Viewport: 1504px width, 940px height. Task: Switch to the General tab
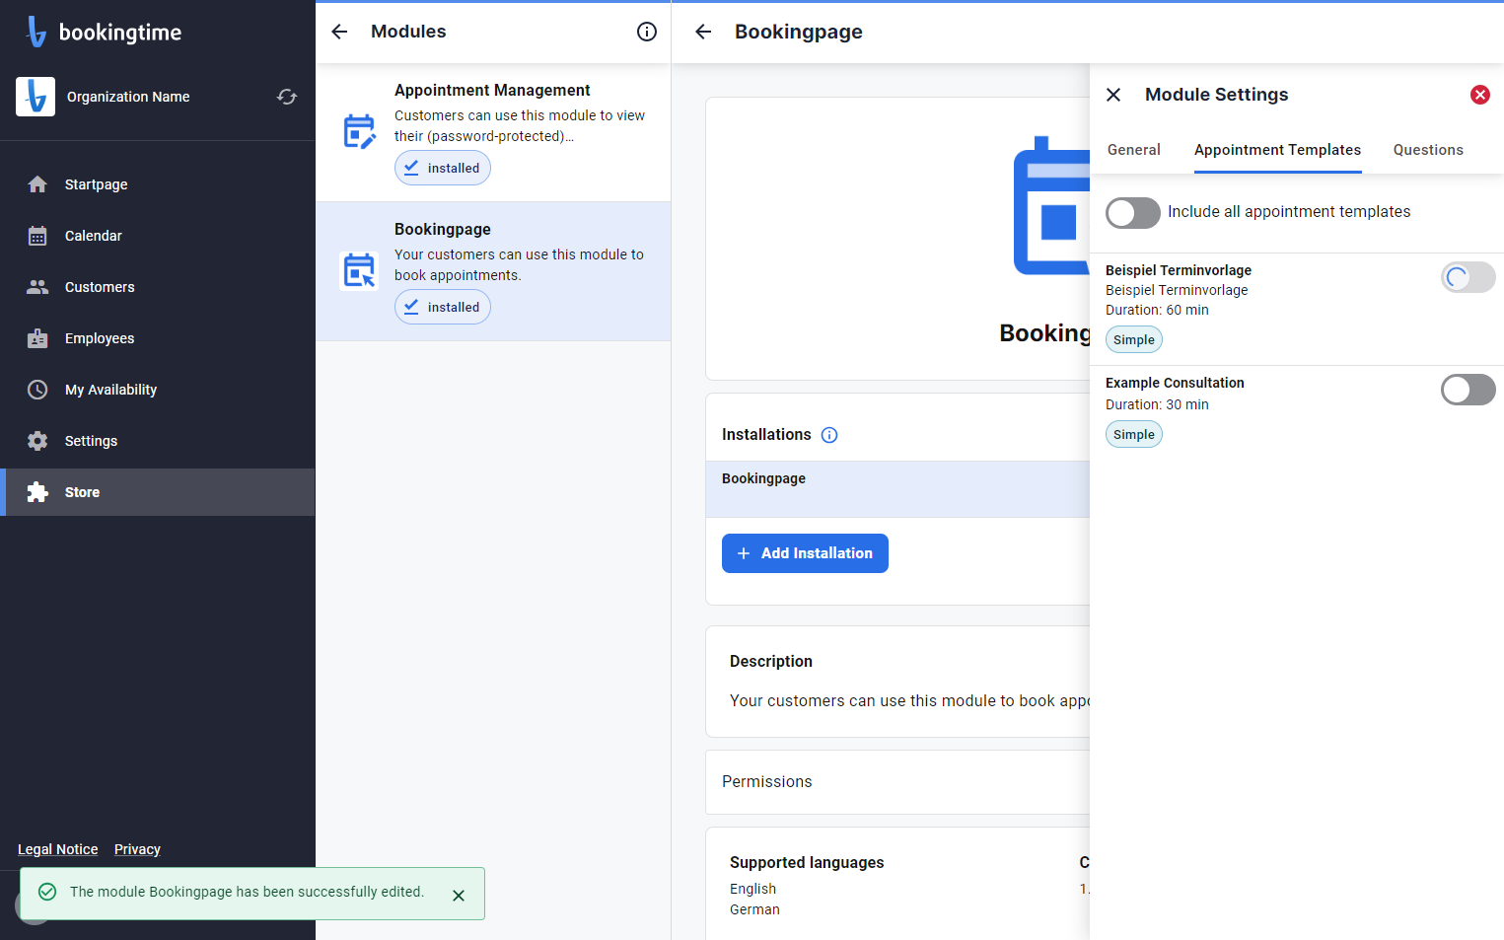click(1134, 150)
